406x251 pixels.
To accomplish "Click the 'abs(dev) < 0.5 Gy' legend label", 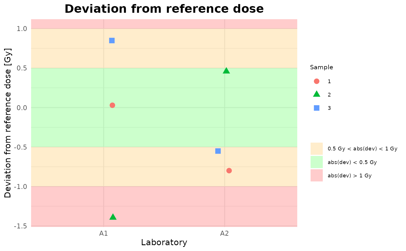I will (352, 162).
